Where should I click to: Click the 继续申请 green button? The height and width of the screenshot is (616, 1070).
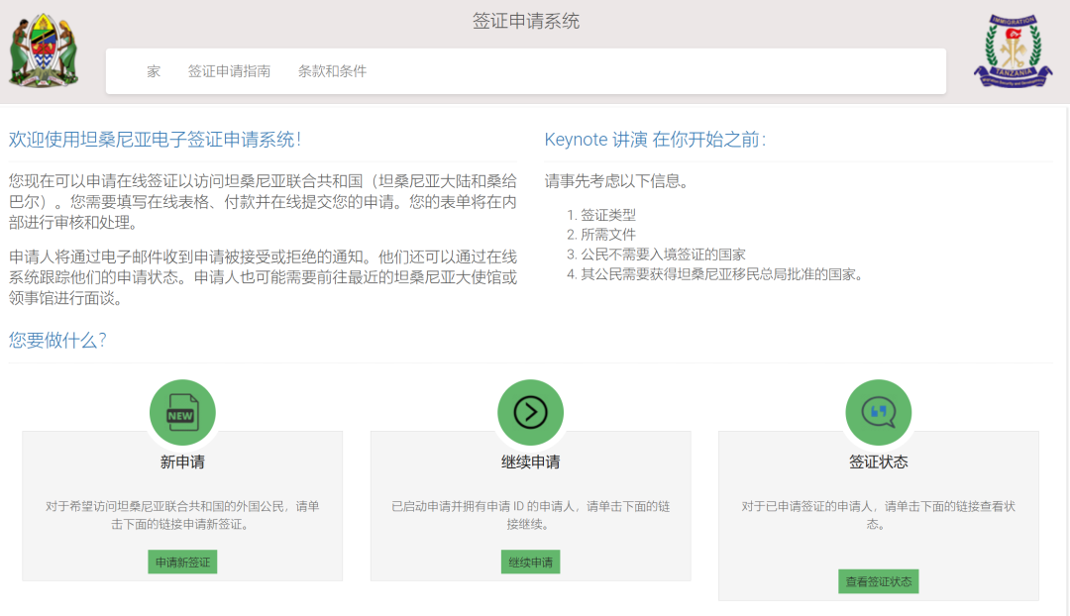click(x=530, y=563)
